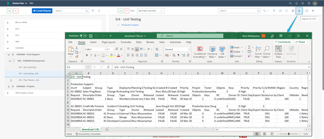324x139 pixels.
Task: Click the Wrap Text icon in Excel
Action: pyautogui.click(x=157, y=49)
